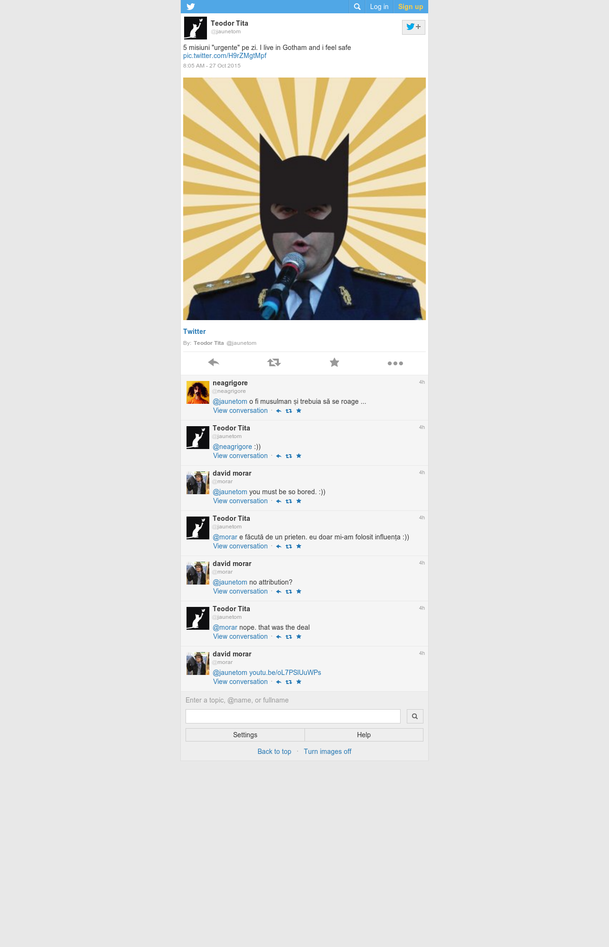This screenshot has height=947, width=609.
Task: Retweet the 'făcută de un prieten' tweet
Action: [289, 547]
